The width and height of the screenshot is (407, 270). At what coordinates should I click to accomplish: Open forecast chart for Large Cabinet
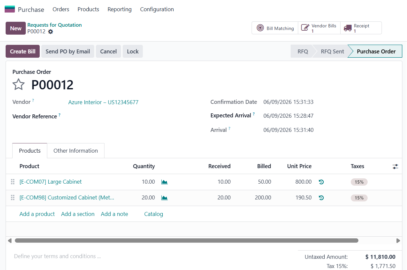pos(164,182)
